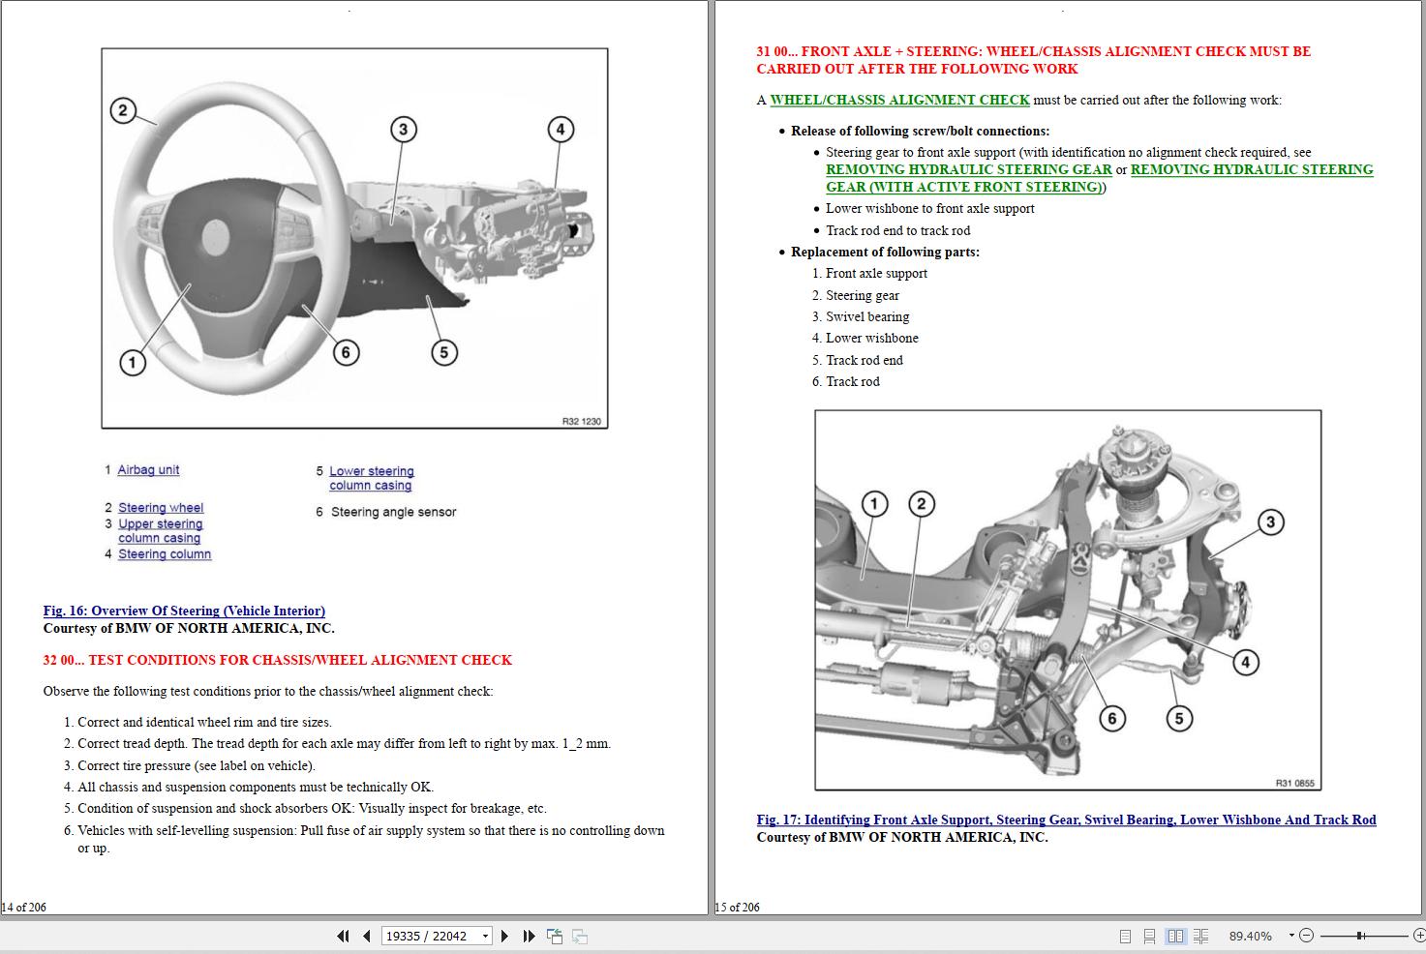Click list item Swivel bearing
Image resolution: width=1426 pixels, height=954 pixels.
click(867, 316)
